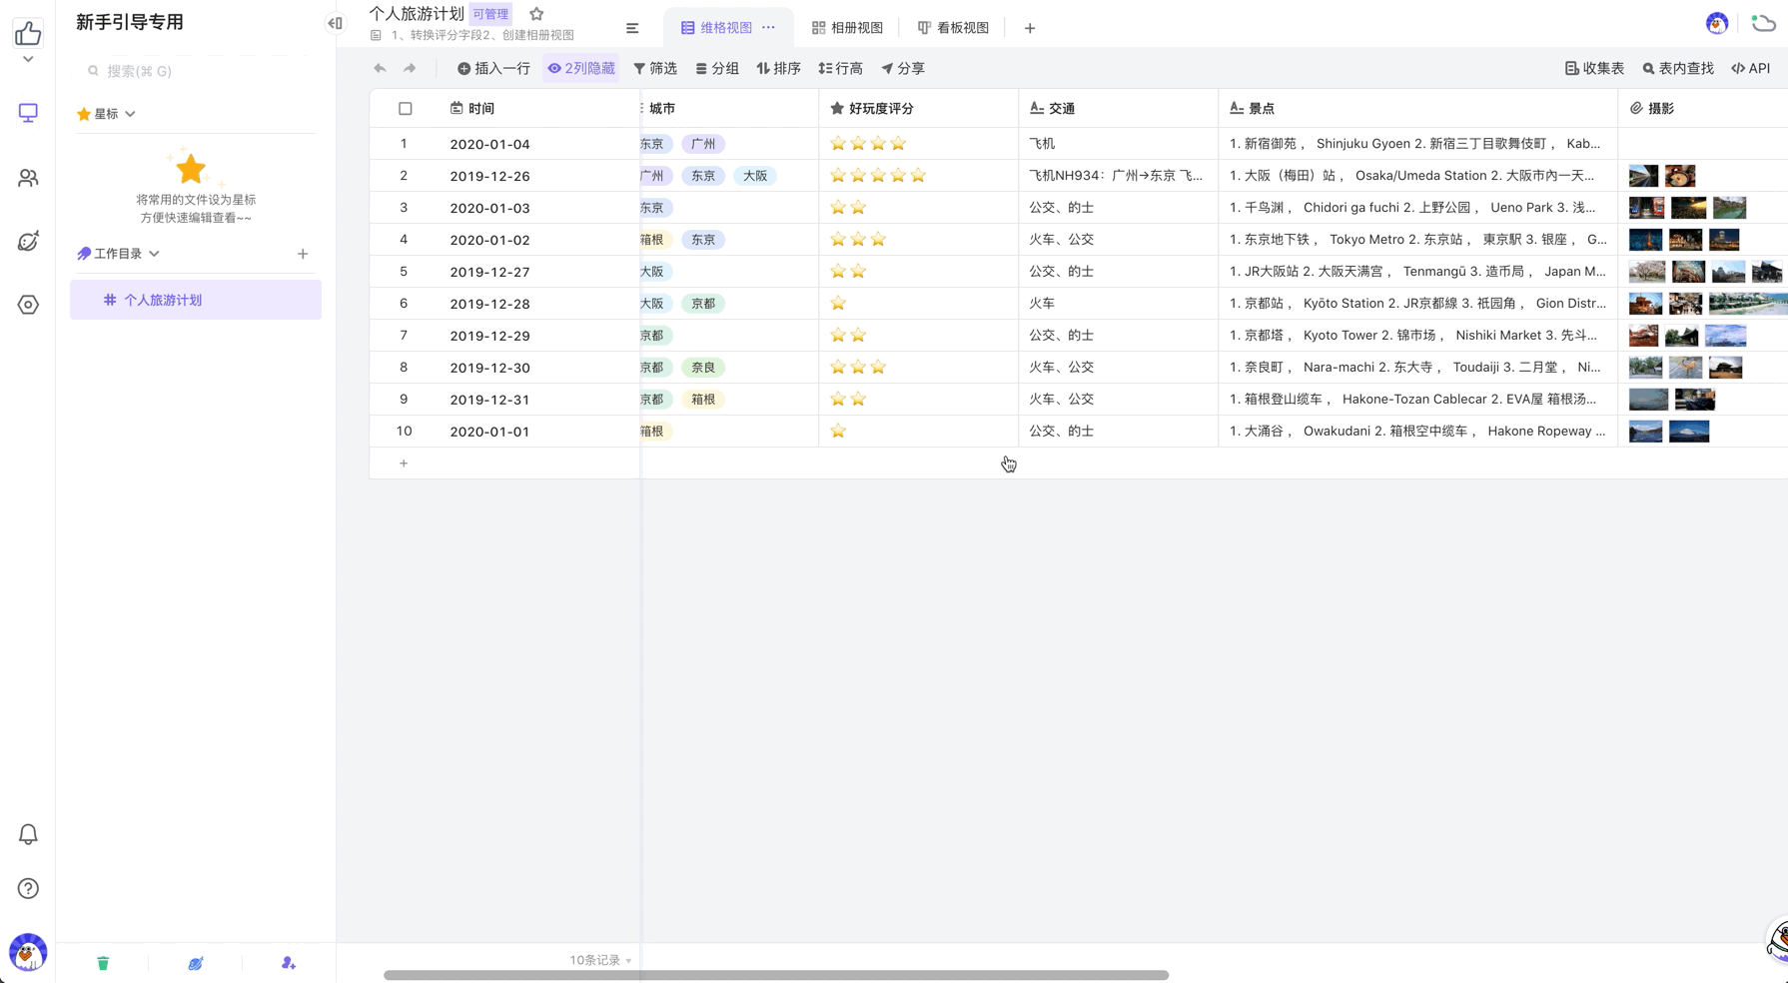Click the 飞机 transport cell in row 1
This screenshot has height=983, width=1788.
pyautogui.click(x=1118, y=144)
